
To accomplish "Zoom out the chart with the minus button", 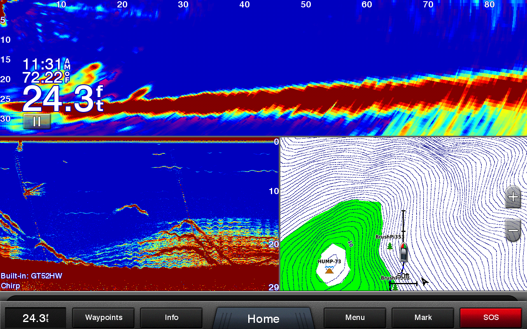I will [x=513, y=231].
